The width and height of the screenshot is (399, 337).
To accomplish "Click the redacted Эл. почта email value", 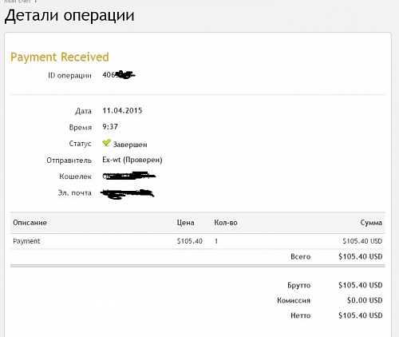I will (x=128, y=194).
